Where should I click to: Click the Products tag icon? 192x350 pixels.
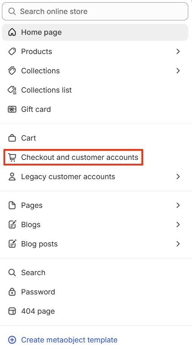tap(12, 51)
